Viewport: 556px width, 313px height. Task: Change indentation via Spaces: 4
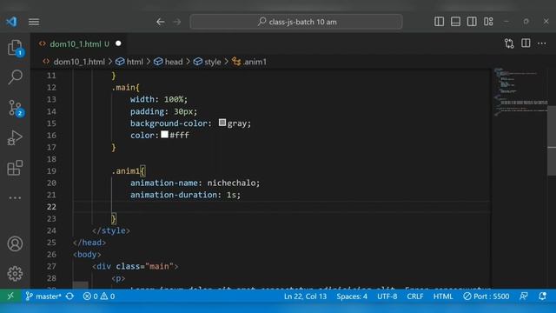click(x=352, y=296)
